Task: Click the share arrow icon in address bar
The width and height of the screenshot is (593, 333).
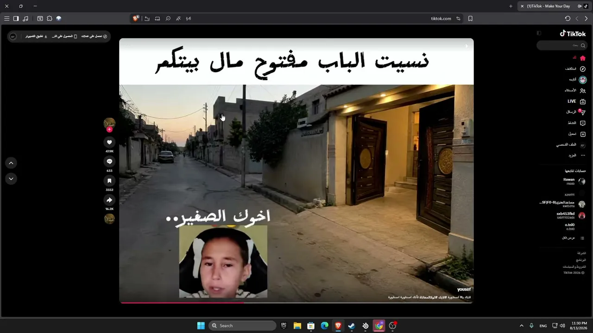Action: click(x=147, y=18)
